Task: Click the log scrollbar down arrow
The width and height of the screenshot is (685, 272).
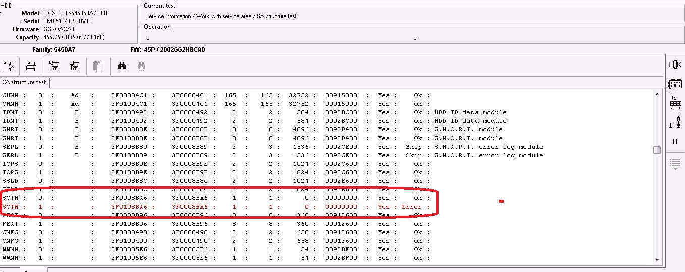Action: pos(657,260)
